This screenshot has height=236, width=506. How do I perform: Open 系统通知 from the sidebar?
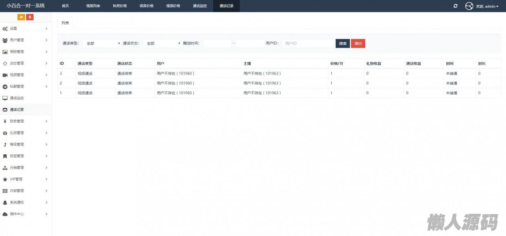[x=17, y=202]
